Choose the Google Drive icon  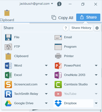coord(8,103)
